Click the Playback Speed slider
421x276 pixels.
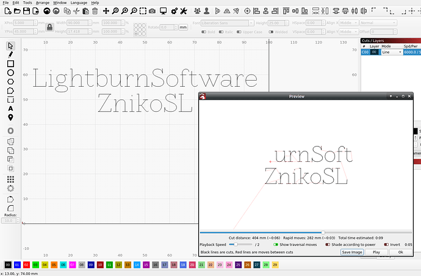(x=241, y=245)
